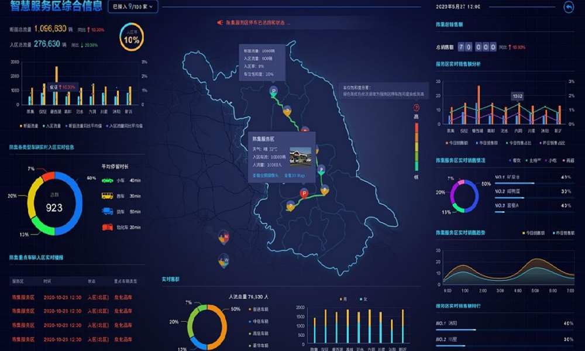
Task: Select the lowest orange P marker at the route end
Action: point(291,205)
